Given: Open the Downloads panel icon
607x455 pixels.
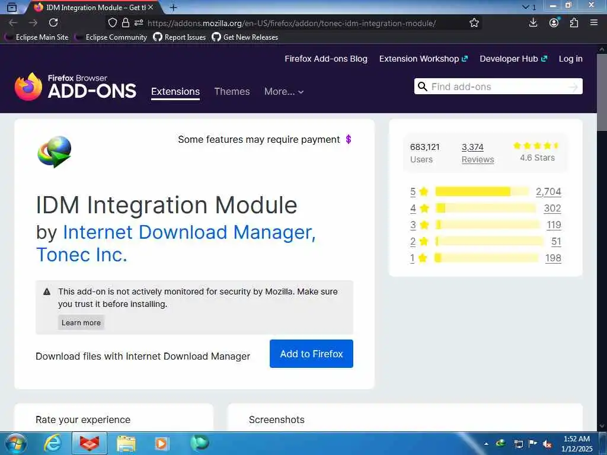Looking at the screenshot, I should coord(533,23).
